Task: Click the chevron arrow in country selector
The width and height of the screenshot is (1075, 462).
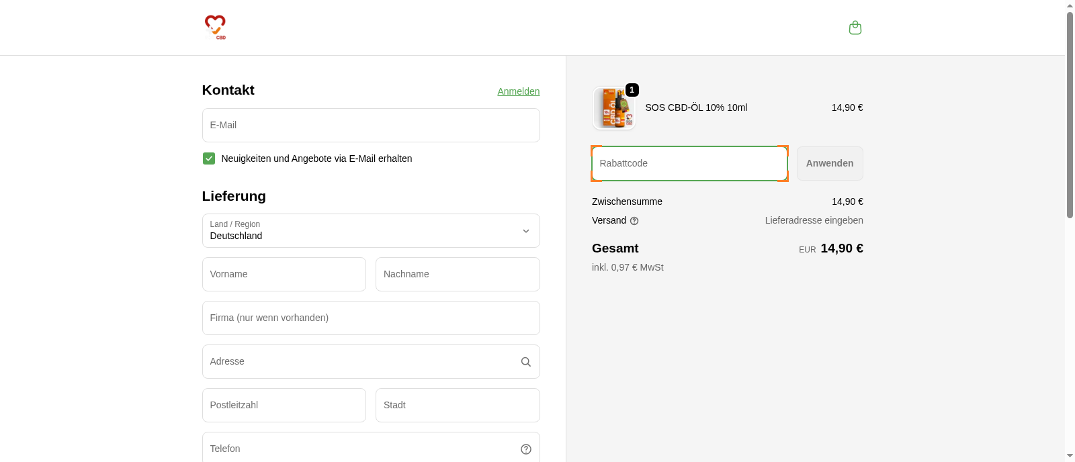Action: tap(525, 231)
